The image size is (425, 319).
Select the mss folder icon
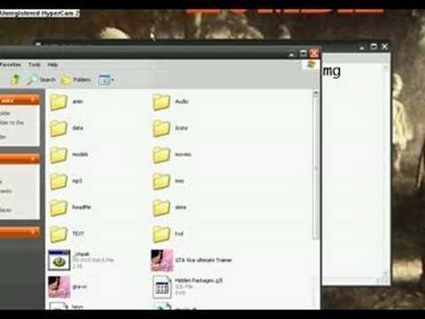(161, 181)
